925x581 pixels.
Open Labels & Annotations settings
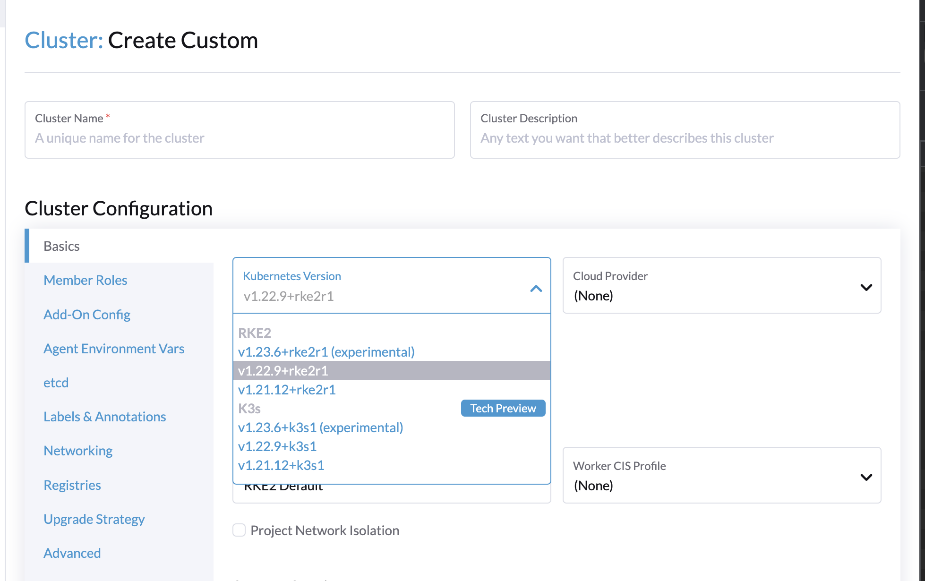point(104,416)
